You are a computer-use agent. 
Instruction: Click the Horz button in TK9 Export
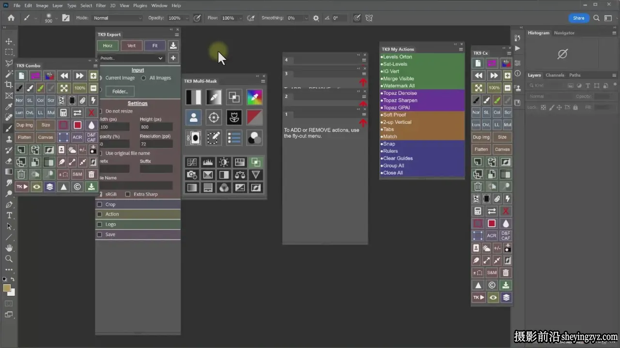tap(108, 45)
